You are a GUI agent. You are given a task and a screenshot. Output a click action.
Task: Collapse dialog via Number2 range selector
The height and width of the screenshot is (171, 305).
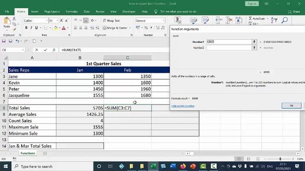[x=254, y=47]
